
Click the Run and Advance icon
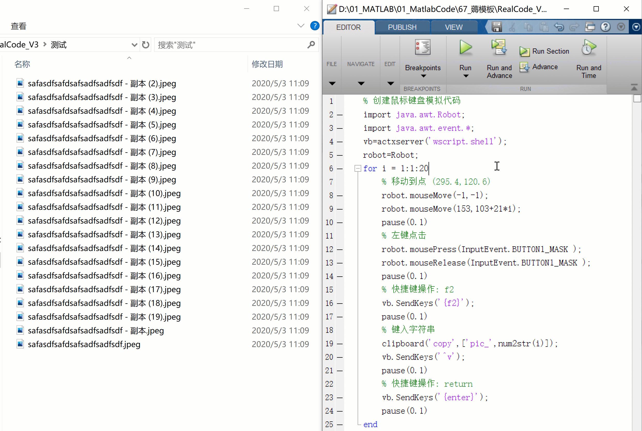(499, 47)
